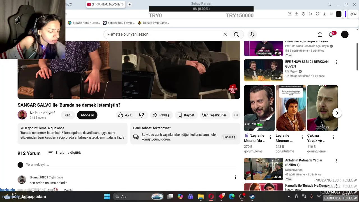Click the page vertical scrollbar
Viewport: 359px width, 202px height.
tap(357, 56)
